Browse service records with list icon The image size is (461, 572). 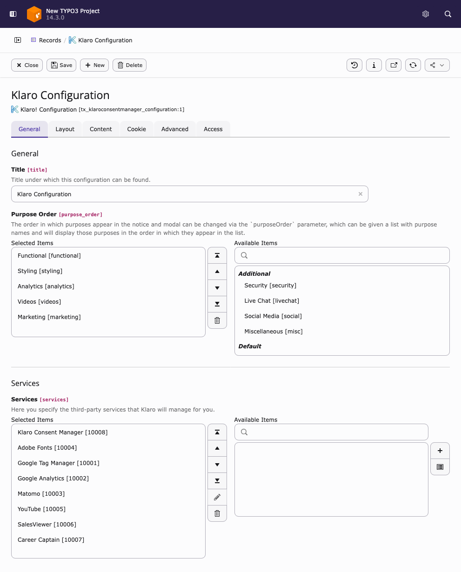pos(440,467)
